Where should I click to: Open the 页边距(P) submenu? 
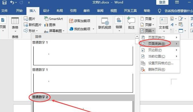(160, 50)
